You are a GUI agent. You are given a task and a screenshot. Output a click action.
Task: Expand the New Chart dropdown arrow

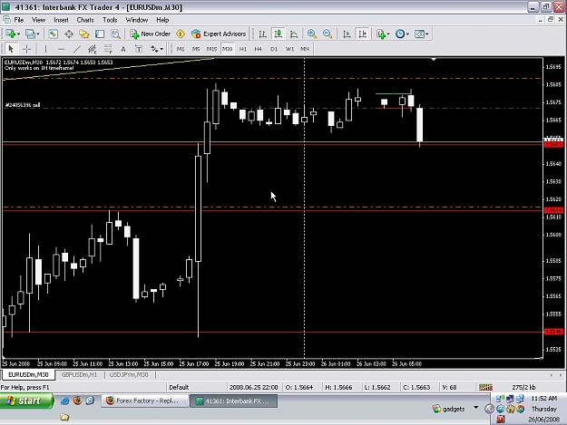point(18,34)
